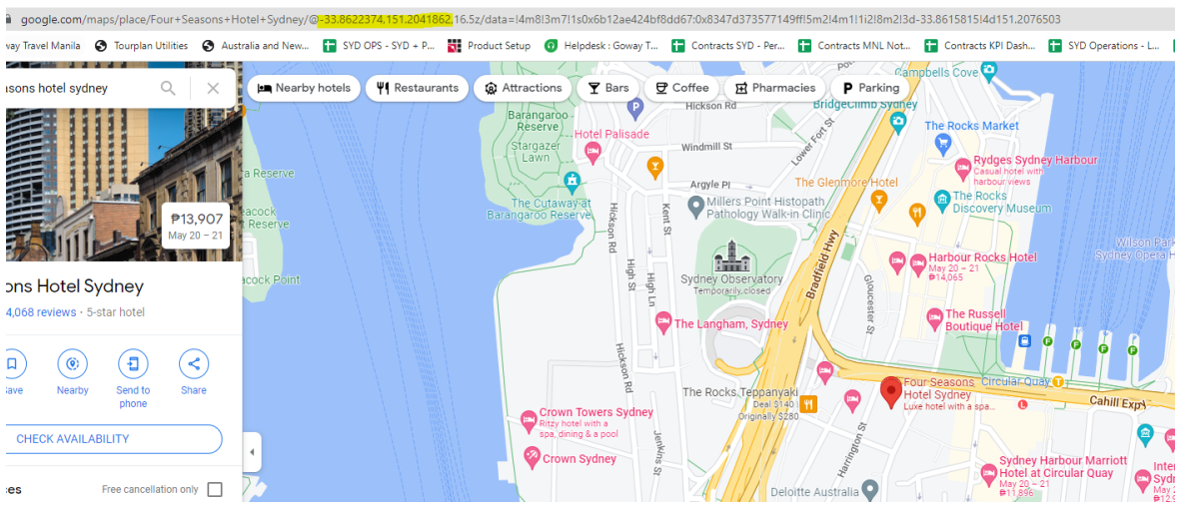Screen dimensions: 1180x512
Task: Open the Contracts KPI Dash bookmark
Action: [x=980, y=46]
